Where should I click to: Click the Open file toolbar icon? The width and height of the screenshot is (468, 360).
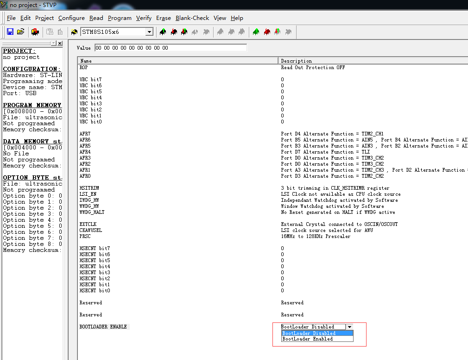tap(20, 32)
